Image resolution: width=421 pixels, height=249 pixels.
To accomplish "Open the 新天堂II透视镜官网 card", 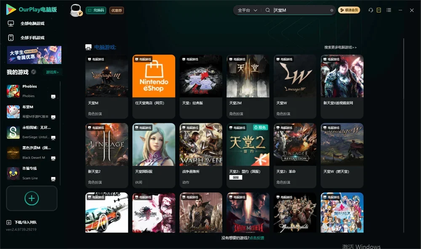I will tap(342, 86).
